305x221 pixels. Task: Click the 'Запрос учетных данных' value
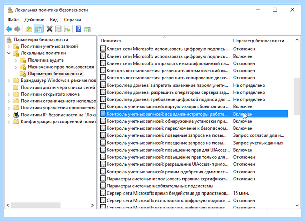[x=258, y=143]
